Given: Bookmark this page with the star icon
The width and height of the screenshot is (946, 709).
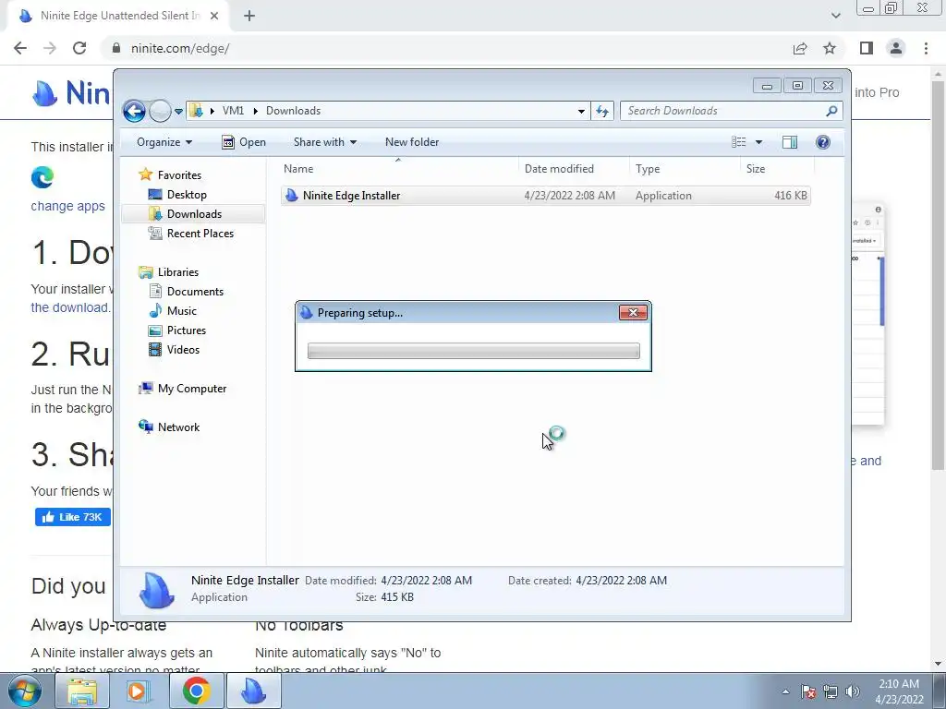Looking at the screenshot, I should pyautogui.click(x=830, y=48).
